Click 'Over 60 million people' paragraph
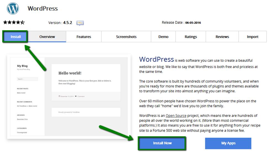 (198, 103)
